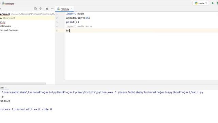Click the 5536.0 output line
The width and height of the screenshot is (218, 123).
(x=5, y=101)
